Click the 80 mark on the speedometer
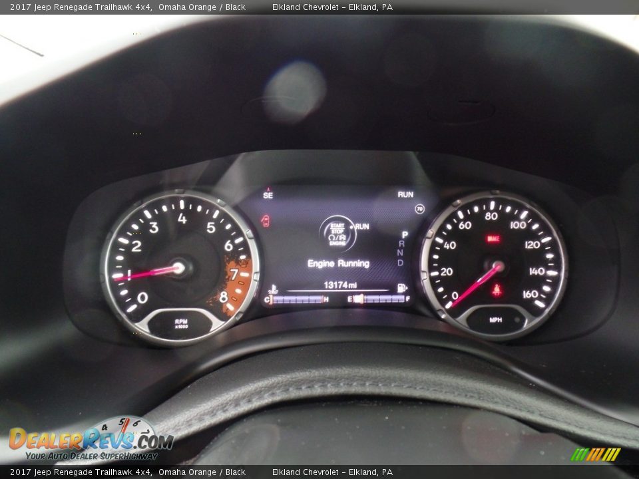 tap(491, 216)
